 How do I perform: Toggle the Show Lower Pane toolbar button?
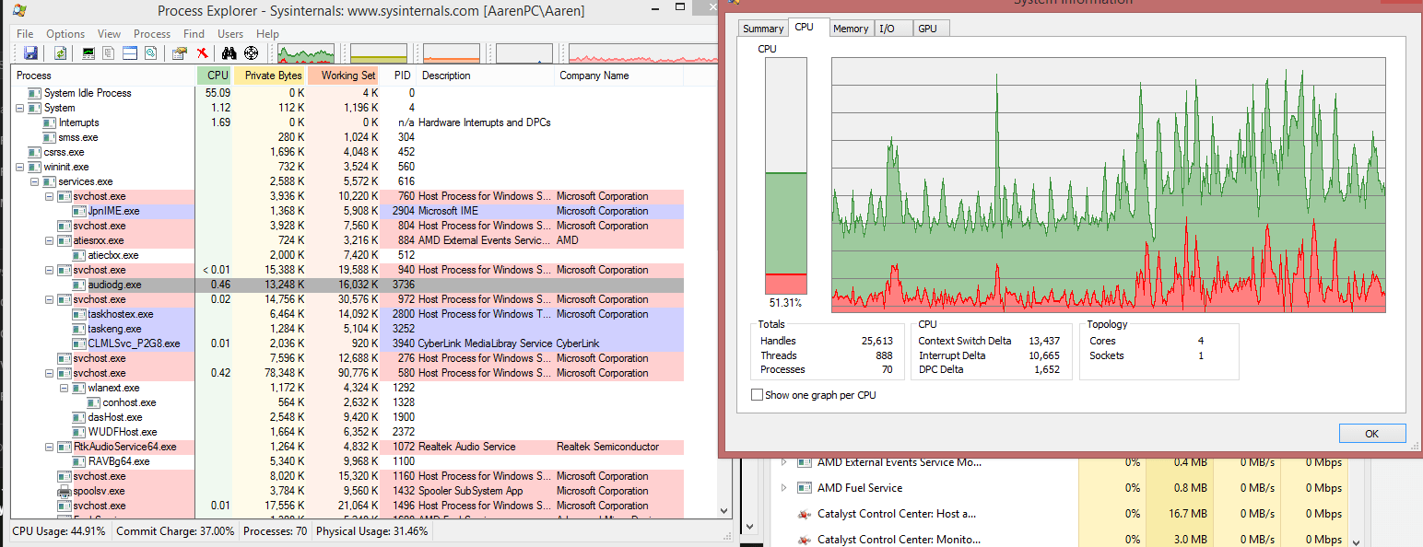(x=129, y=52)
